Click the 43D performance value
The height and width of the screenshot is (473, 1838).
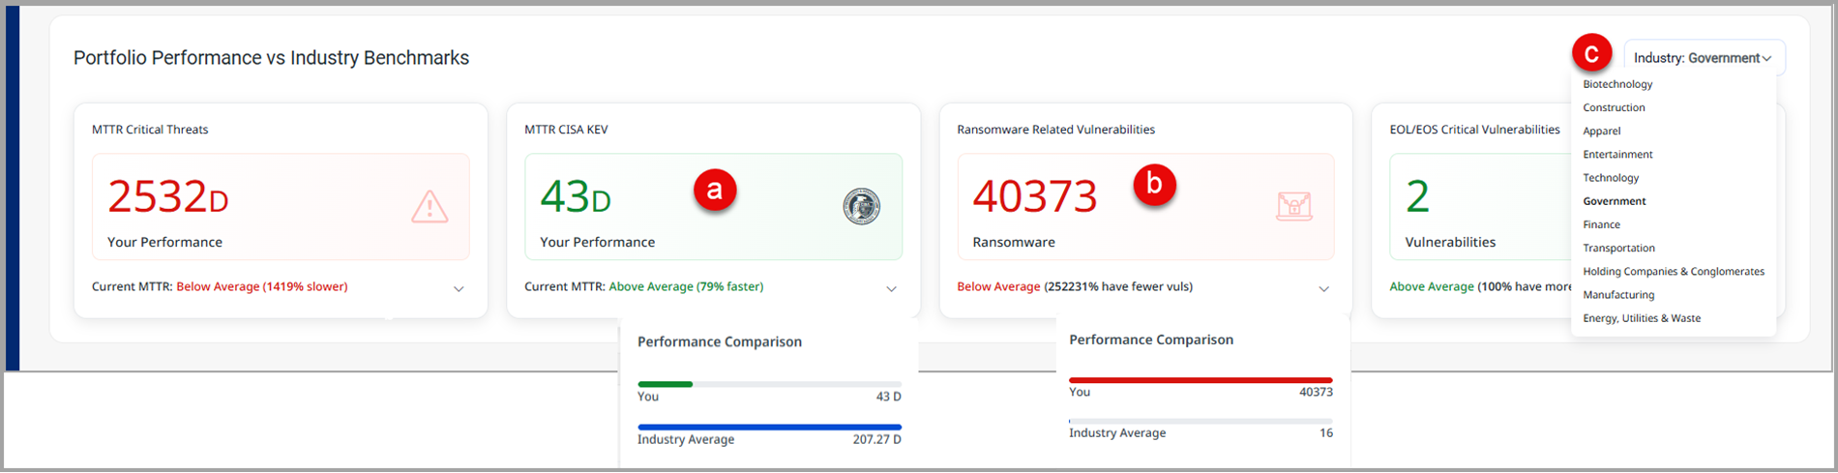[575, 197]
